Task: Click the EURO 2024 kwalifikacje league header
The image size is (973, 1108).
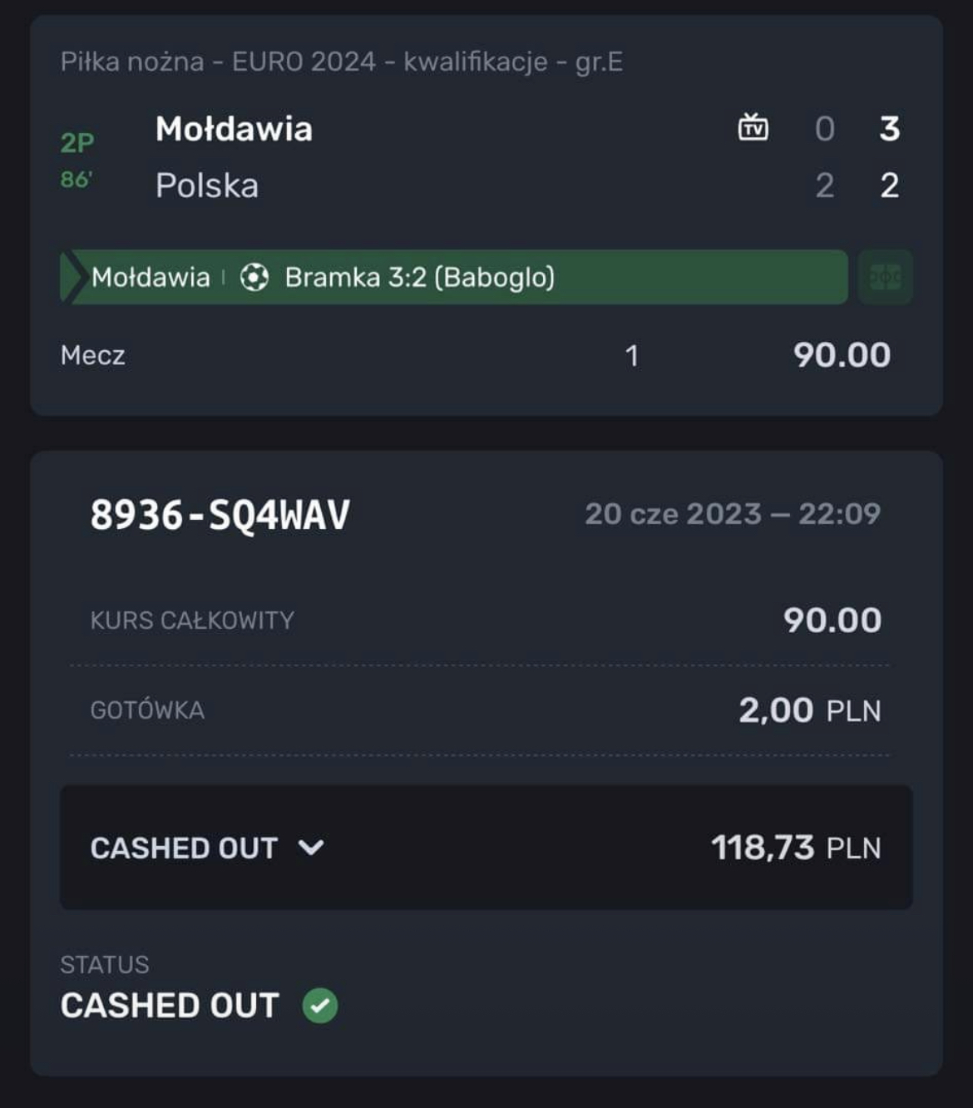Action: tap(341, 62)
